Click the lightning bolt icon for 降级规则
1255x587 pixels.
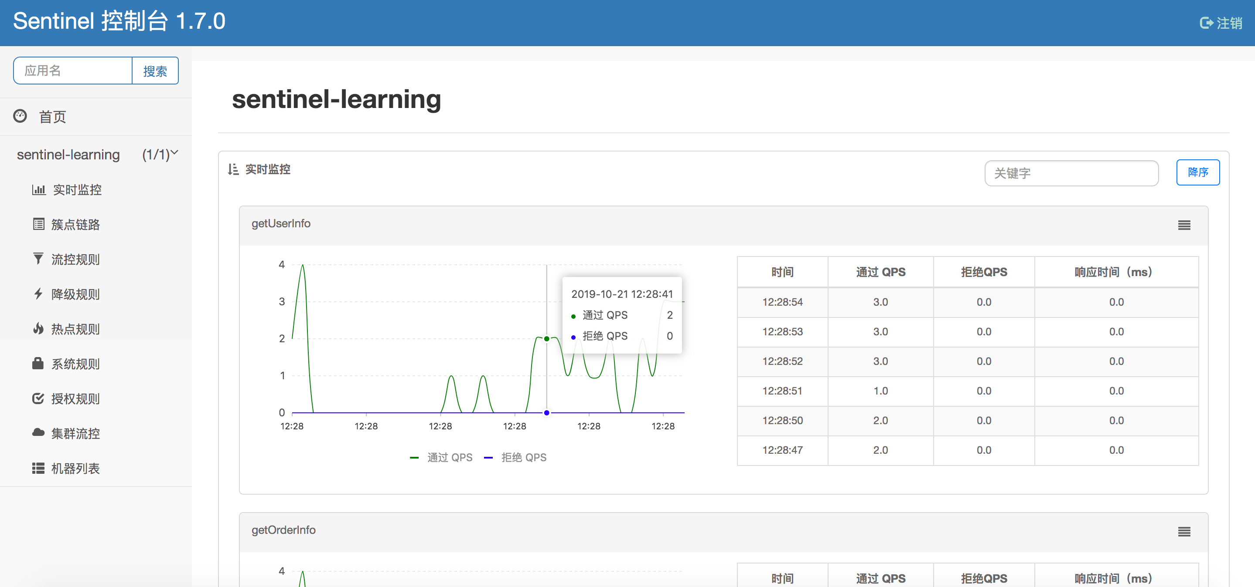[38, 294]
